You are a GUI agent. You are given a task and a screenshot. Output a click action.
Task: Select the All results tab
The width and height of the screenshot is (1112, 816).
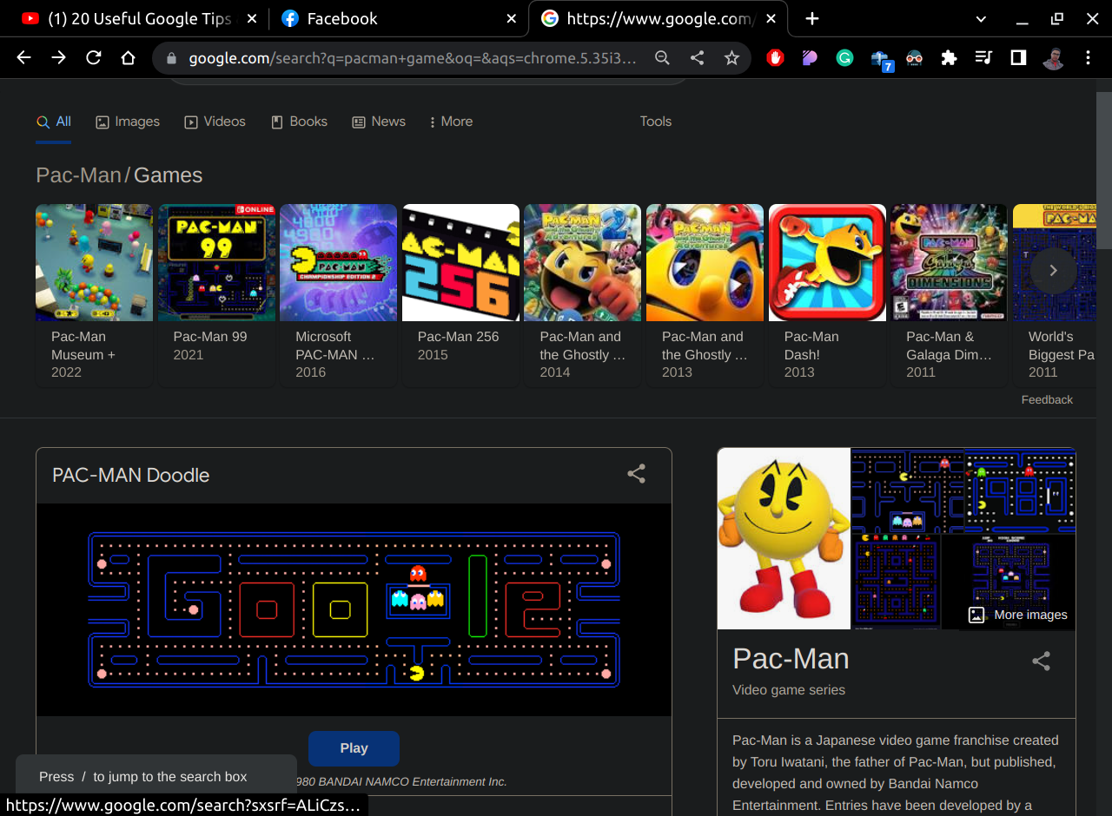[54, 122]
